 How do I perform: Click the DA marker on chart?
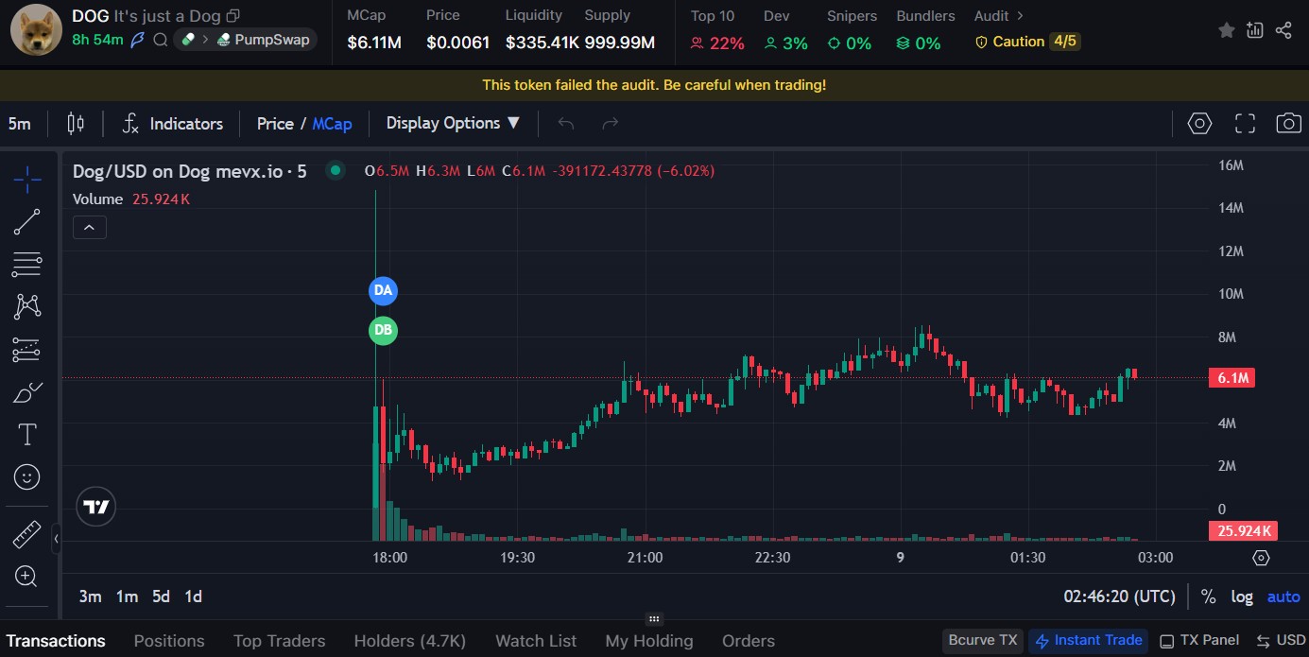(383, 290)
